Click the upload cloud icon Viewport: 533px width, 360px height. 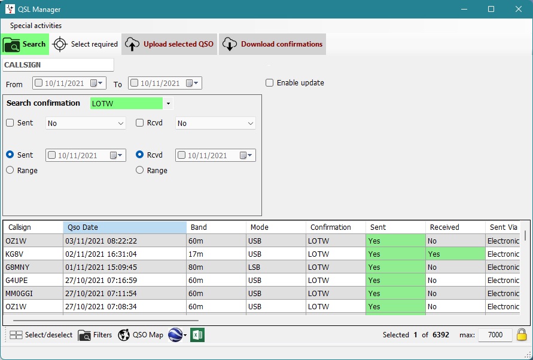pyautogui.click(x=132, y=44)
